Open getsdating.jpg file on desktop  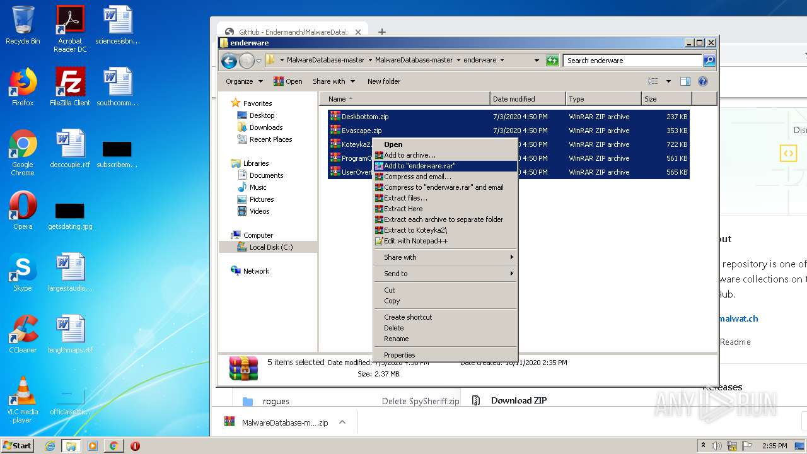coord(70,215)
